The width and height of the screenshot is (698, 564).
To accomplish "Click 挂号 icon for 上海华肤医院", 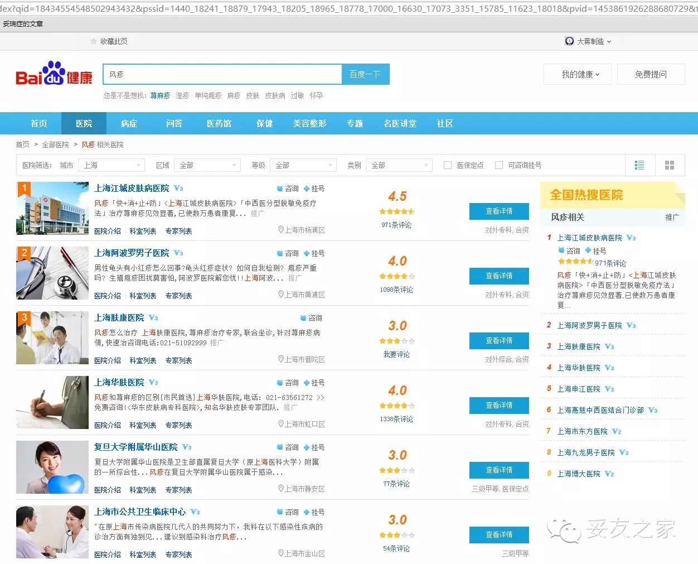I will pos(307,383).
